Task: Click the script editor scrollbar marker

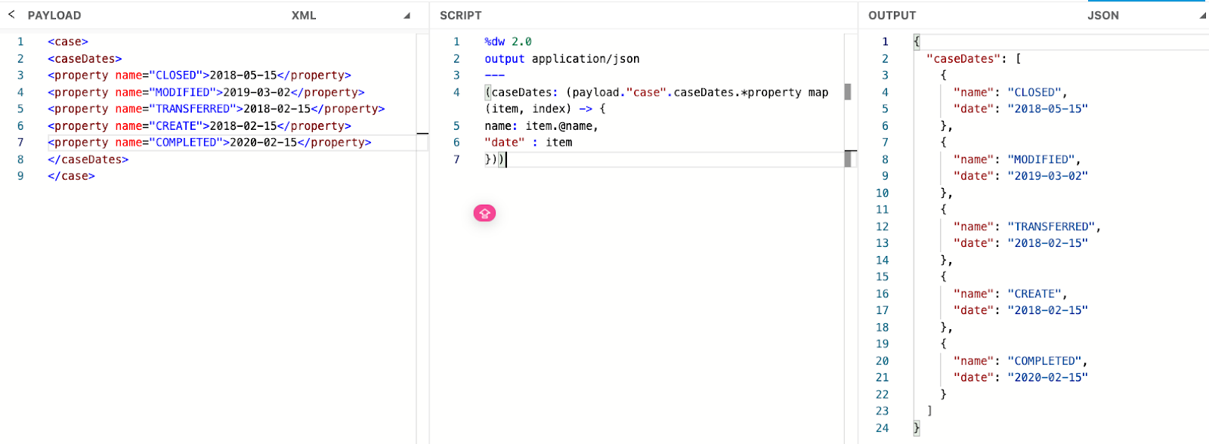Action: click(x=848, y=92)
